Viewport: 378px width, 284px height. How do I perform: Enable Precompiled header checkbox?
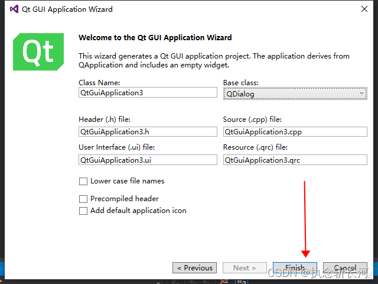pos(83,199)
